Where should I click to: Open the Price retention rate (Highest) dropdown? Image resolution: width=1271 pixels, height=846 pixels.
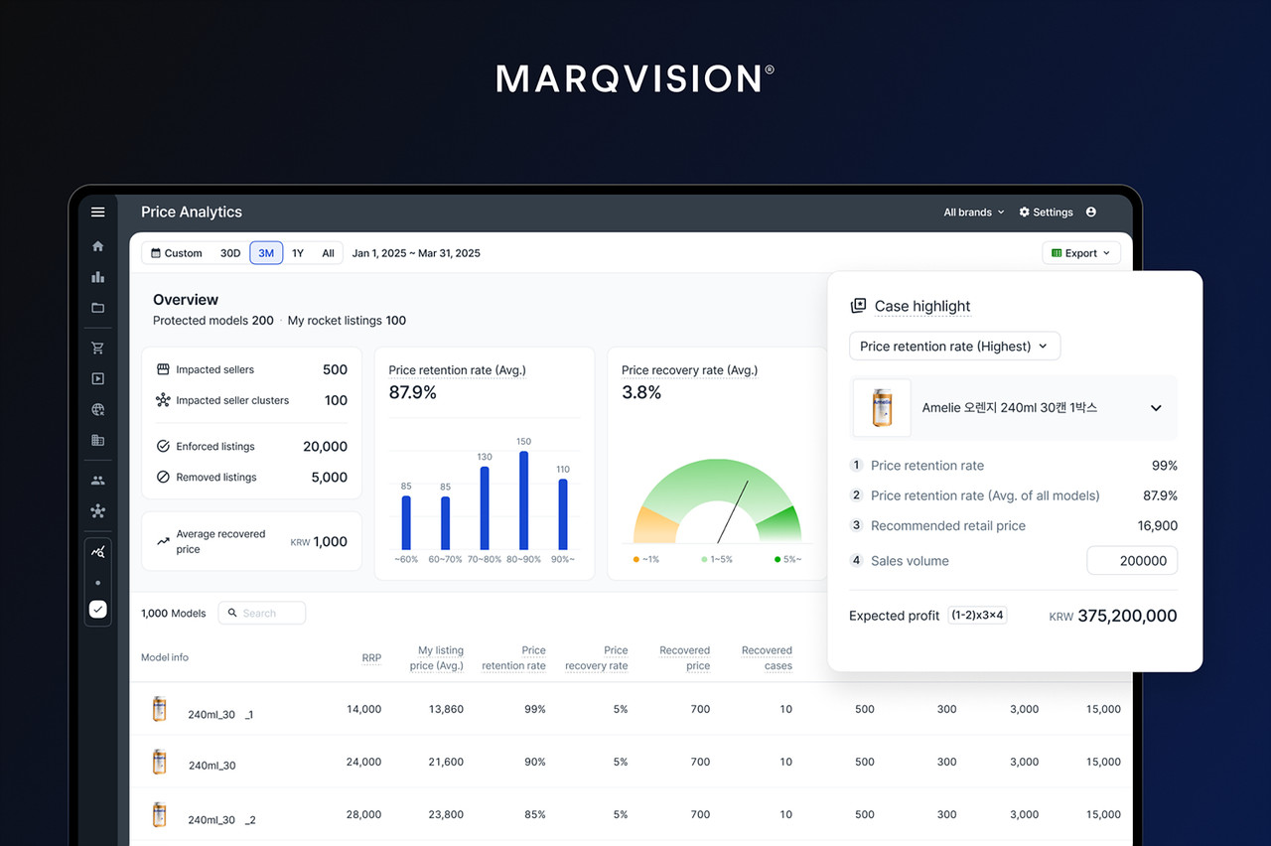point(954,347)
